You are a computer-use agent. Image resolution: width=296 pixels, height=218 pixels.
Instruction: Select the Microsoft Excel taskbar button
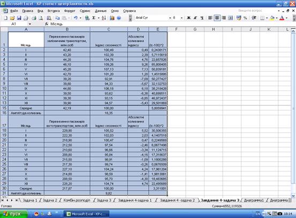point(87,214)
